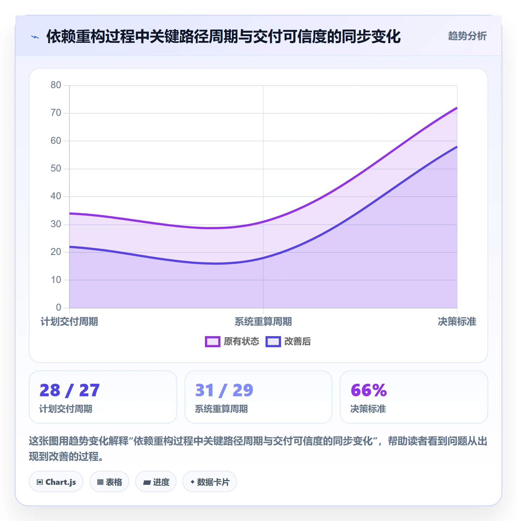The width and height of the screenshot is (517, 521).
Task: Click the y-axis value 30
Action: pyautogui.click(x=56, y=224)
